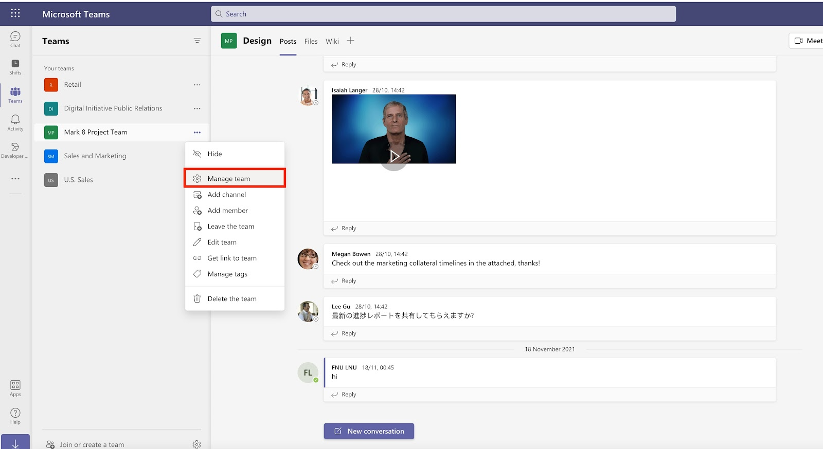
Task: Reply to the topmost partially shown post
Action: click(x=344, y=65)
